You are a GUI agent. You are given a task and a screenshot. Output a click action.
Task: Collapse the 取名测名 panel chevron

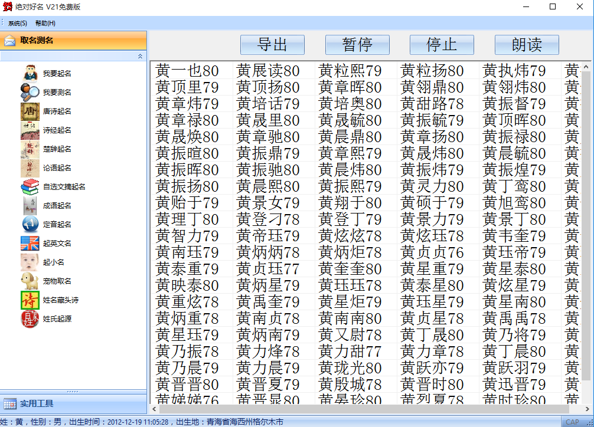click(140, 56)
